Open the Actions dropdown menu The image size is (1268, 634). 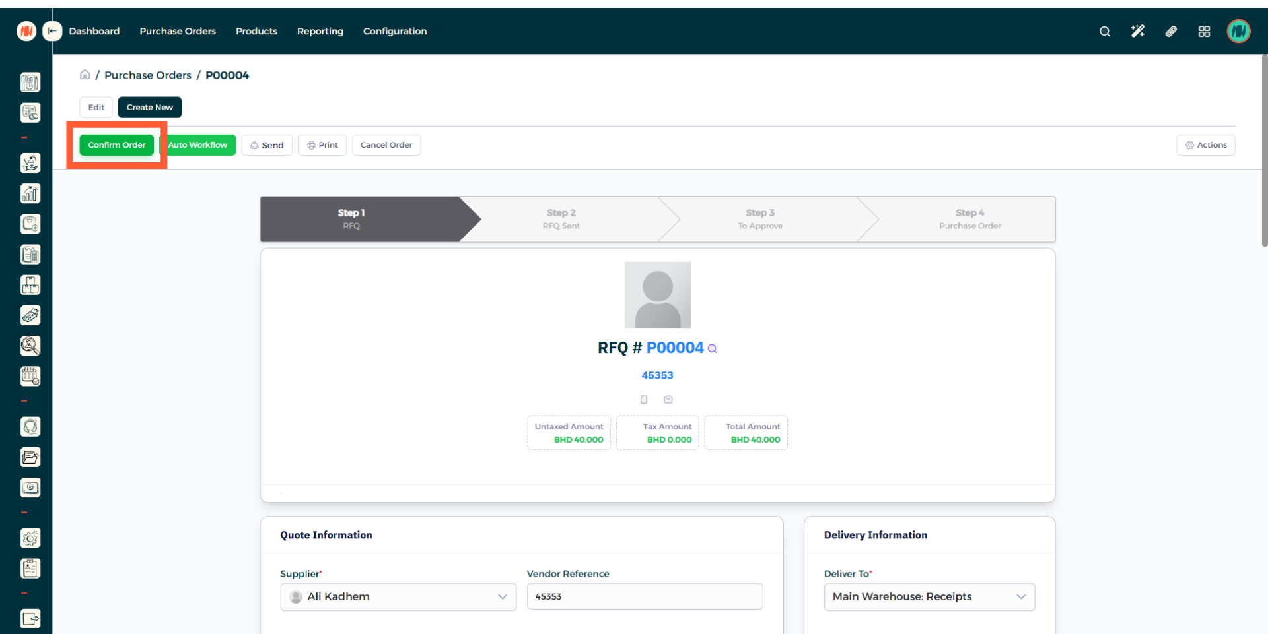click(x=1205, y=145)
